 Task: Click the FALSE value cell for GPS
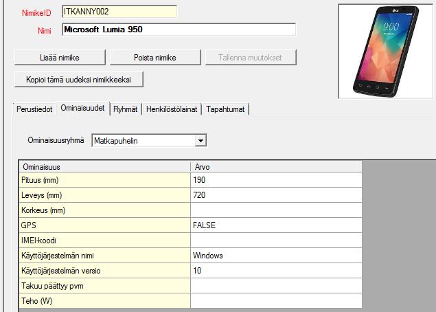pos(276,225)
